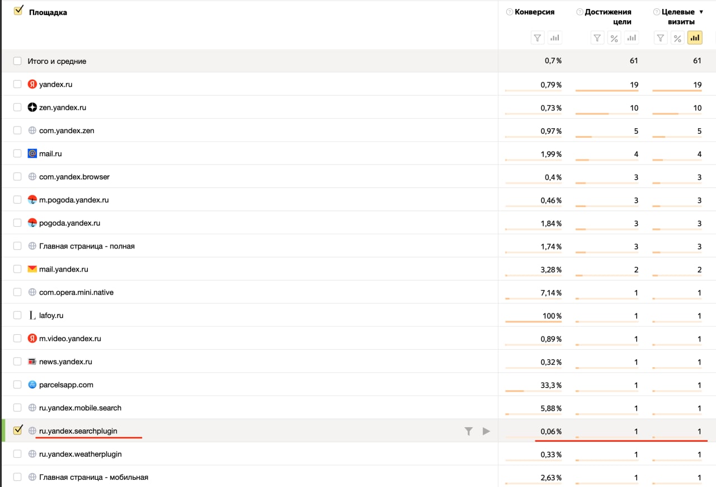This screenshot has width=716, height=487.
Task: Click the chart icon under Конверсия column
Action: click(x=555, y=38)
